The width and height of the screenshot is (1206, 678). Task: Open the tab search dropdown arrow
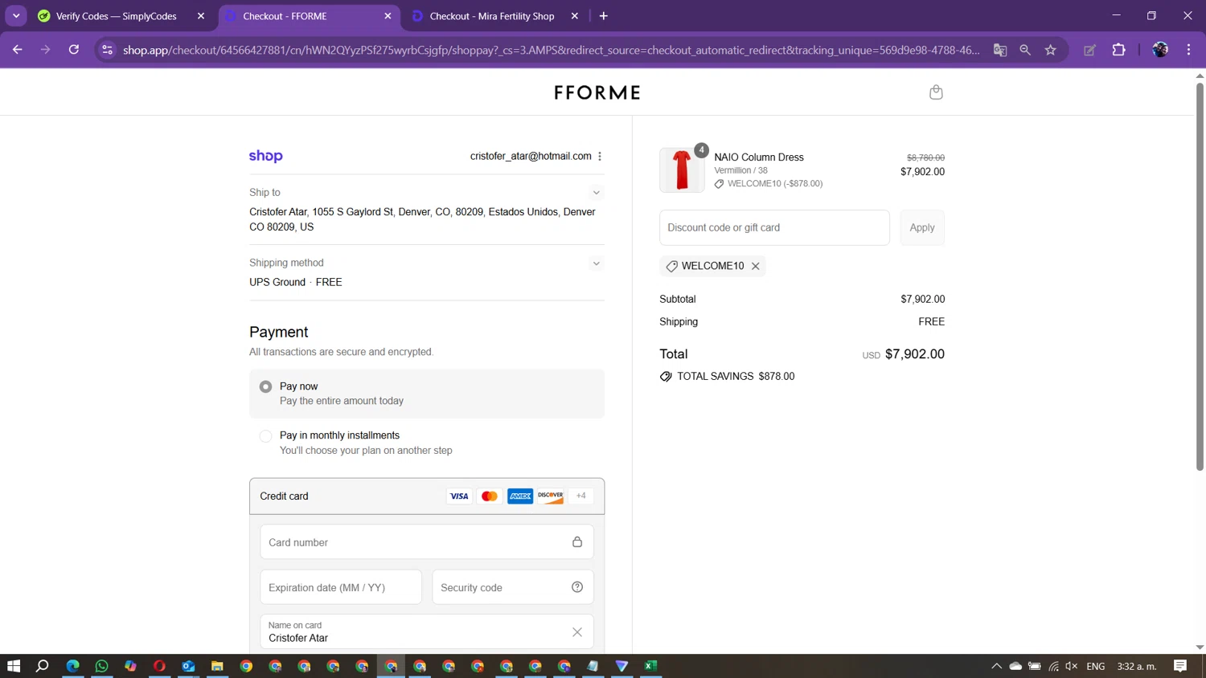coord(16,16)
